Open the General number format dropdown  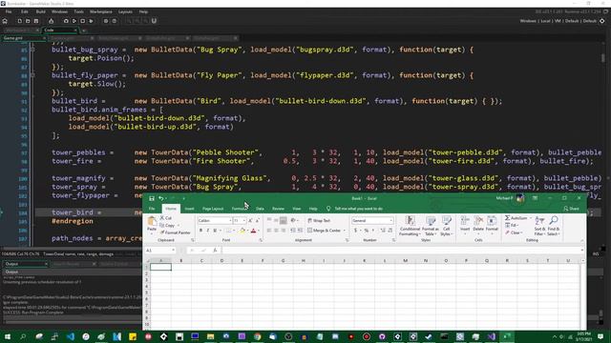pos(390,220)
